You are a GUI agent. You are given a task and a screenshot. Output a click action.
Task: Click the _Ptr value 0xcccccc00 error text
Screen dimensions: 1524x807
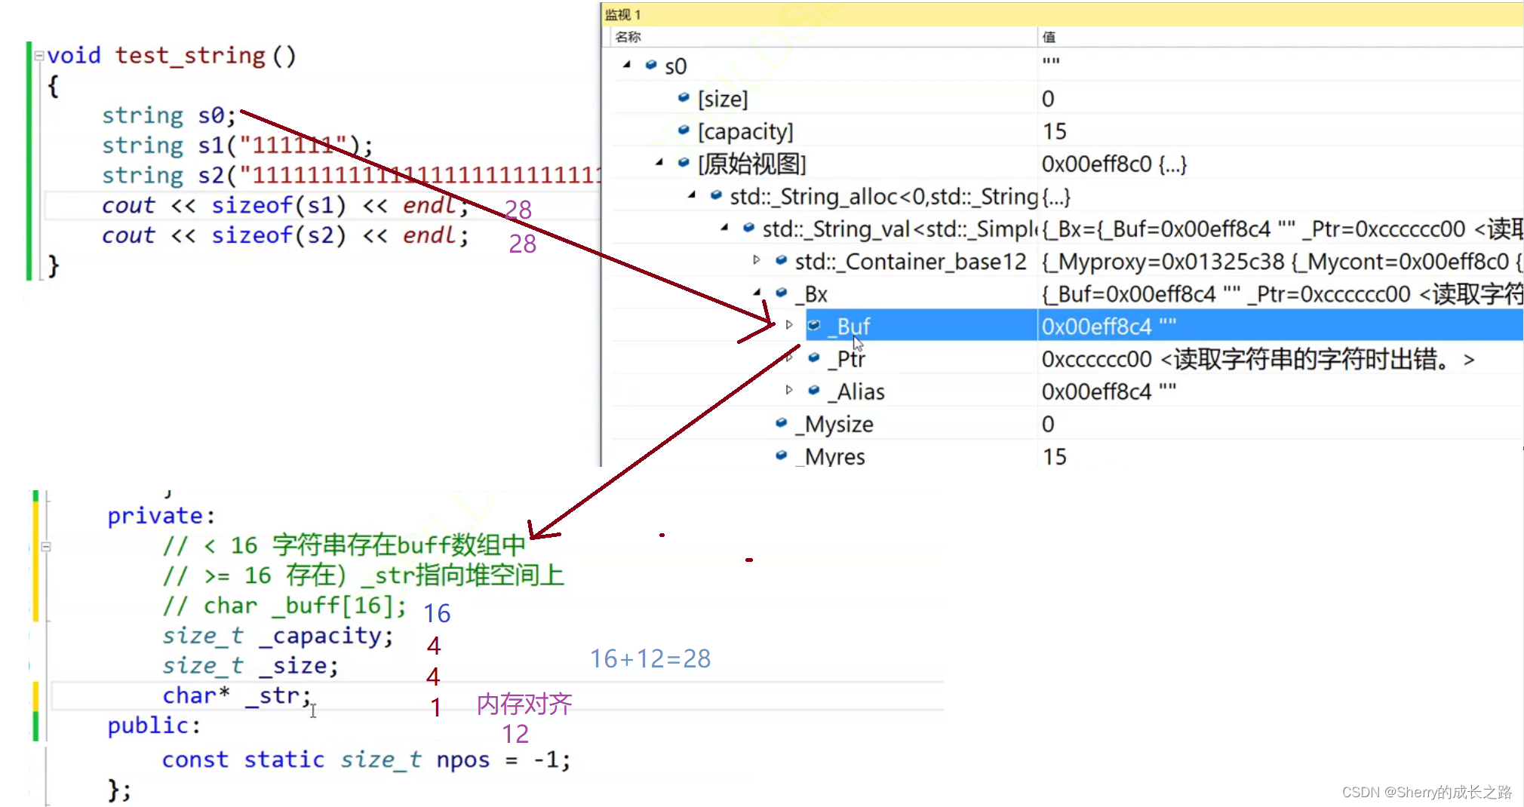point(1258,359)
